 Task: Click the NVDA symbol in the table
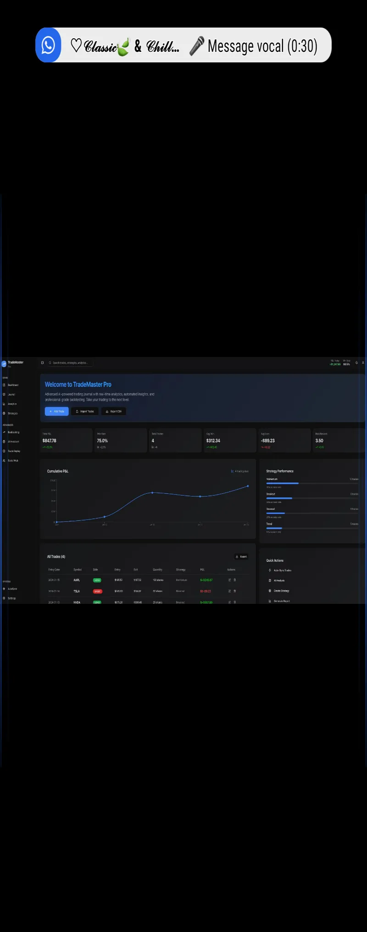(77, 602)
